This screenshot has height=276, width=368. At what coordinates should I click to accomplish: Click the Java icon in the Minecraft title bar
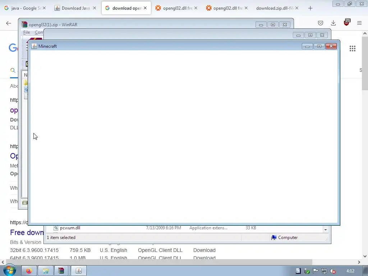34,46
